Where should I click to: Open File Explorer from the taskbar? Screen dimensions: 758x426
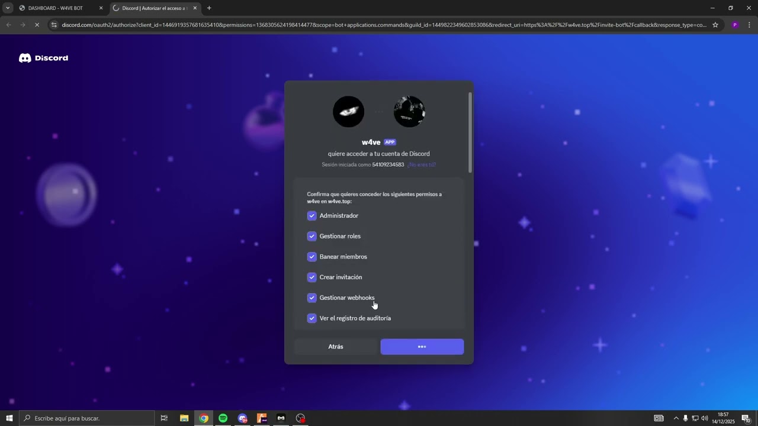tap(184, 418)
